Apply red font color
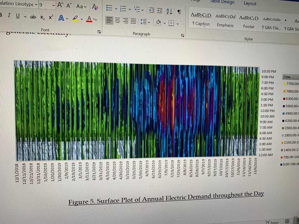The image size is (299, 224). (89, 19)
